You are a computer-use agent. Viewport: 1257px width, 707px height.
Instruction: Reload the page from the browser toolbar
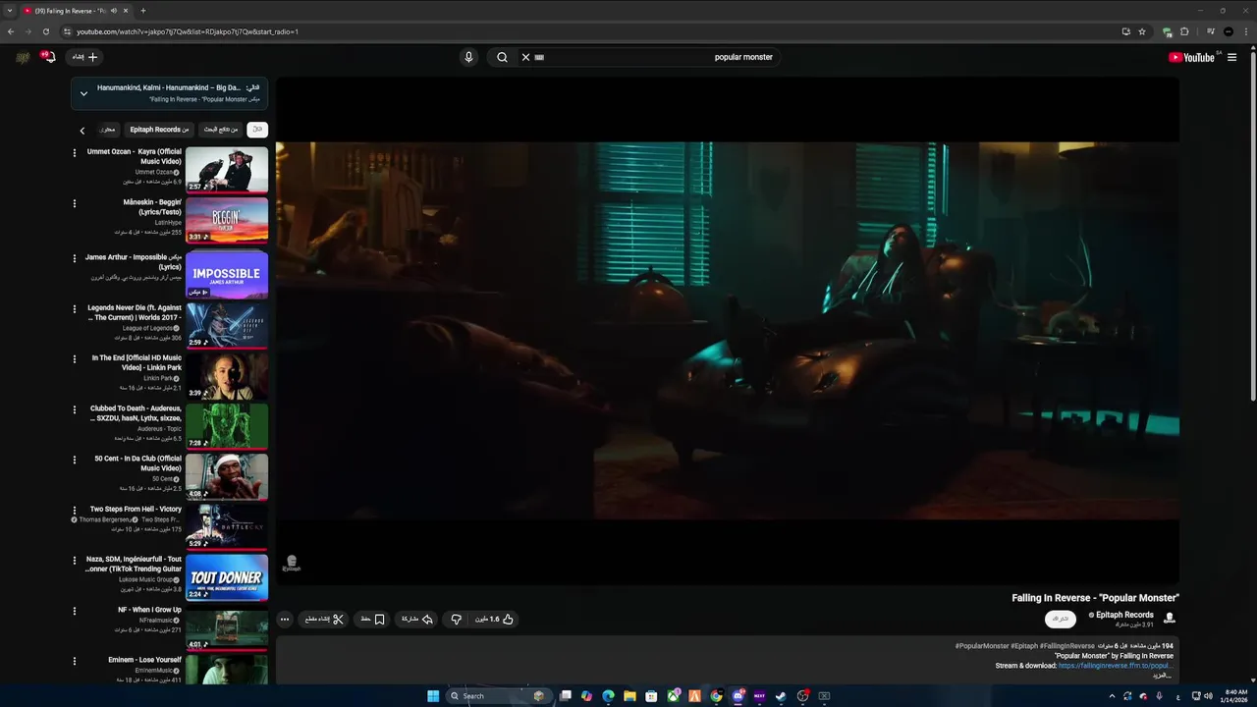click(45, 31)
